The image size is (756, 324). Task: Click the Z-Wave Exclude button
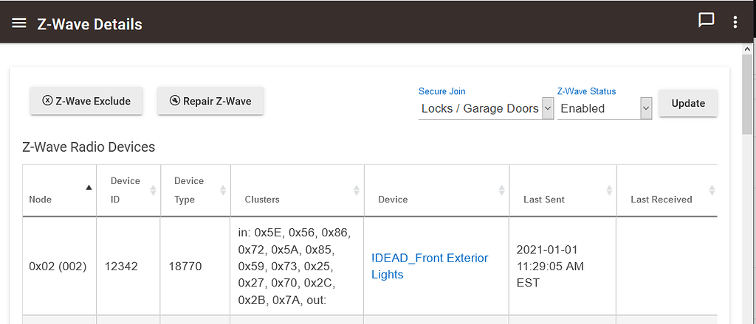pos(86,101)
